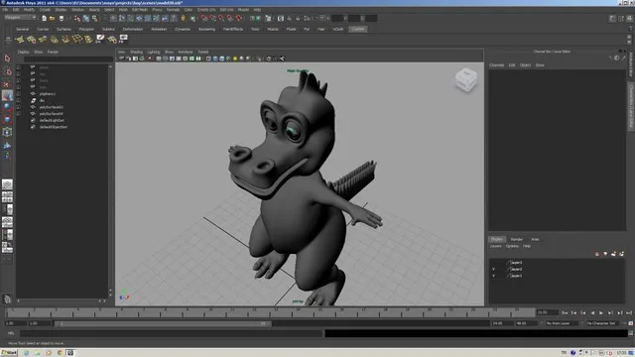Open the Mesh menu
Screen dimensions: 635x357
[123, 10]
